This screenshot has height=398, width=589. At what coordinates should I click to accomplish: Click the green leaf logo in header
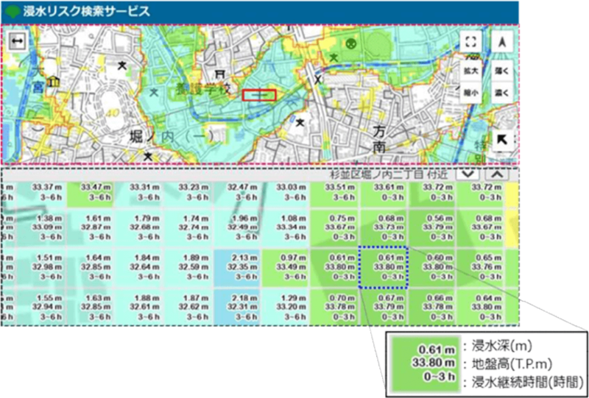[13, 11]
